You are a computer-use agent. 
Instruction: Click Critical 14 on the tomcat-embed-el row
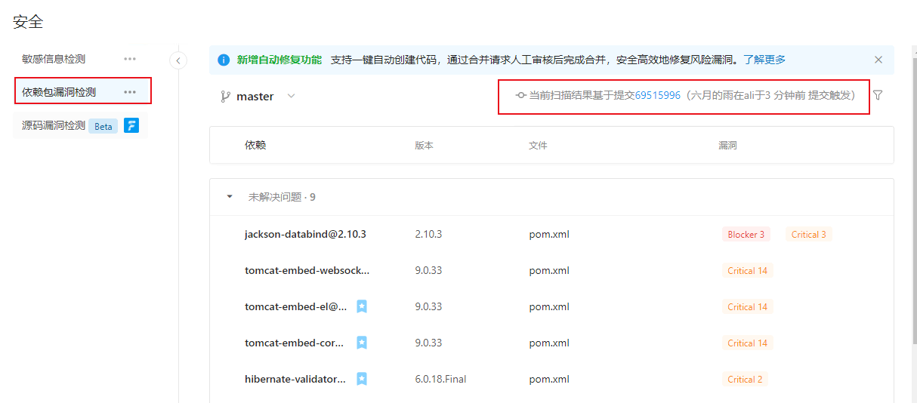pyautogui.click(x=747, y=307)
